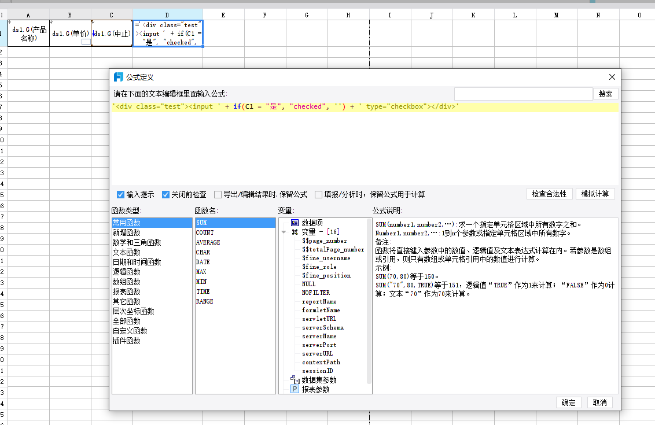
Task: Select 自定义函数 function type
Action: pos(152,331)
